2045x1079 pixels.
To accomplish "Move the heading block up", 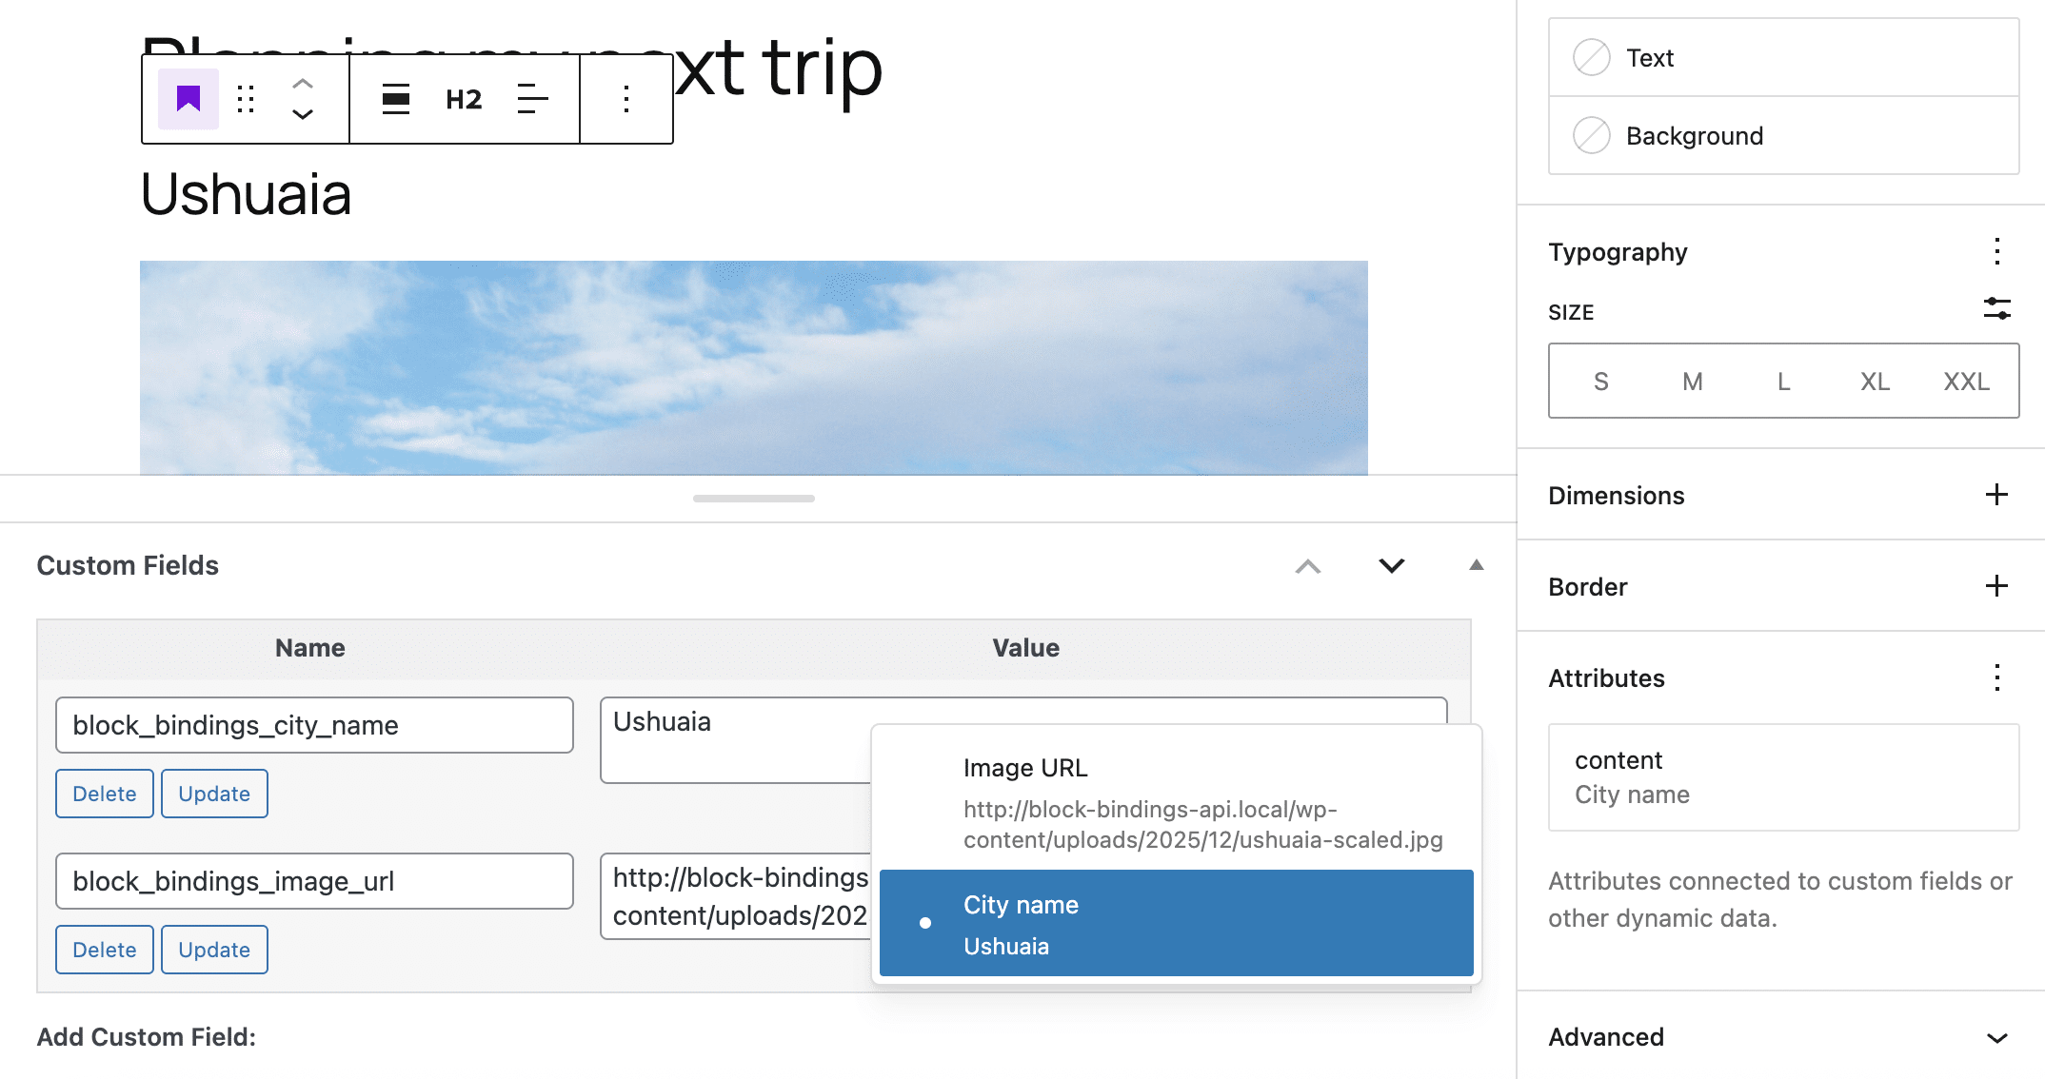I will pyautogui.click(x=302, y=84).
